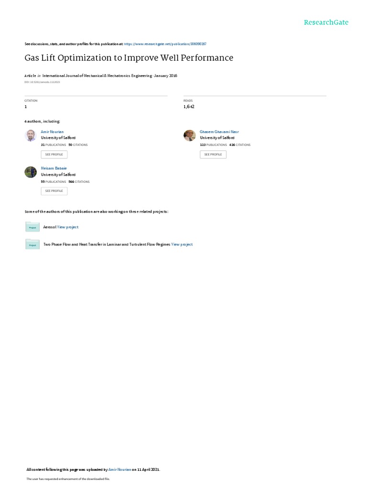
Task: Click the citation count number
Action: tap(26, 107)
